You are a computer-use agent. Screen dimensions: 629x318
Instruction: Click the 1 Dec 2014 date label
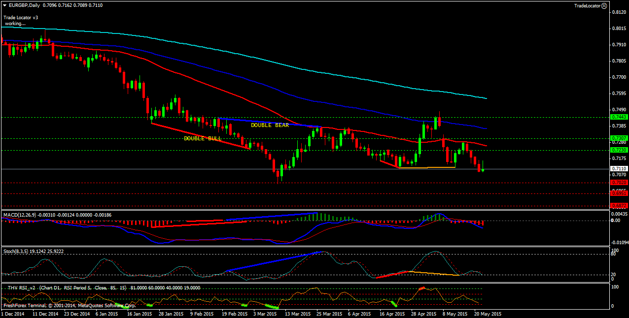coord(13,314)
